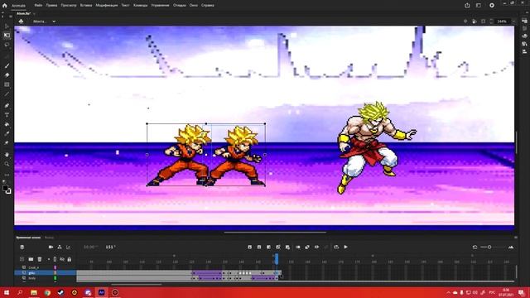Toggle show/hide all layers eye icon
This screenshot has height=298, width=530.
(x=62, y=259)
